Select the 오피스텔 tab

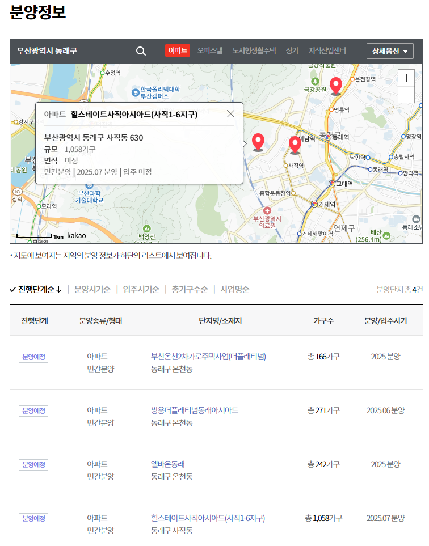[x=210, y=51]
